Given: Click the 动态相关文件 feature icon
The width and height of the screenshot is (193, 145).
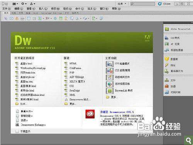Looking at the screenshot, I should click(110, 77).
